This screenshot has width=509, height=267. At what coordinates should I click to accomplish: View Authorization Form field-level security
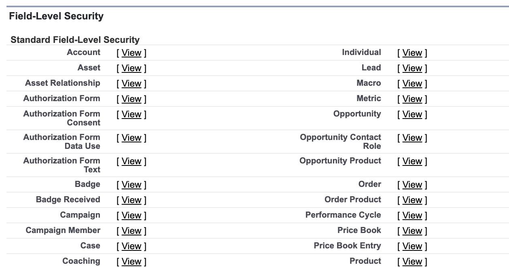tap(131, 99)
